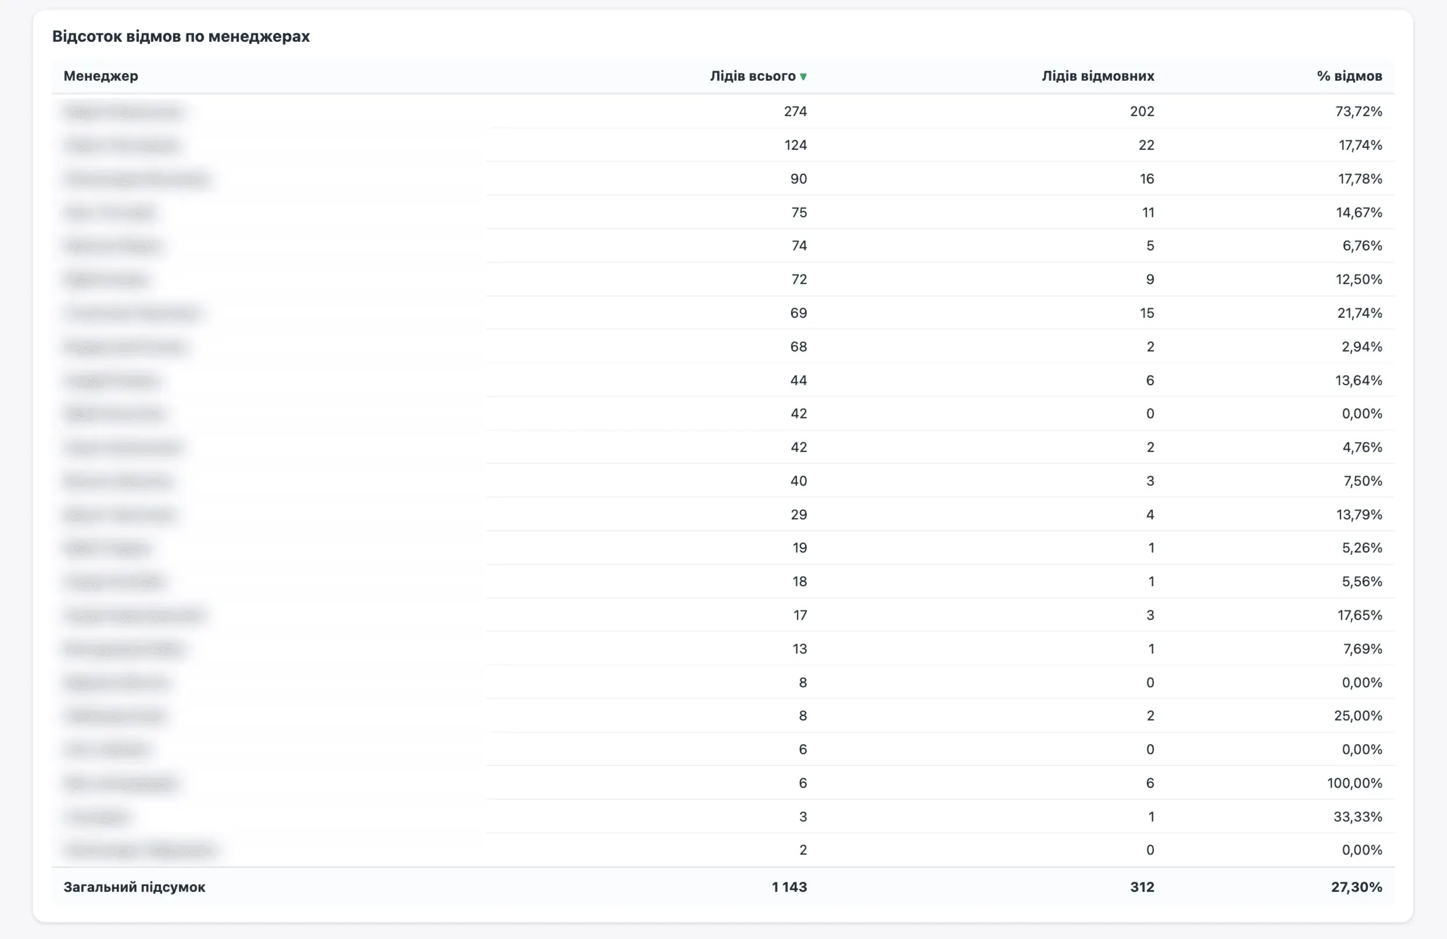Select the 6,76% refusal cell

tap(1363, 246)
